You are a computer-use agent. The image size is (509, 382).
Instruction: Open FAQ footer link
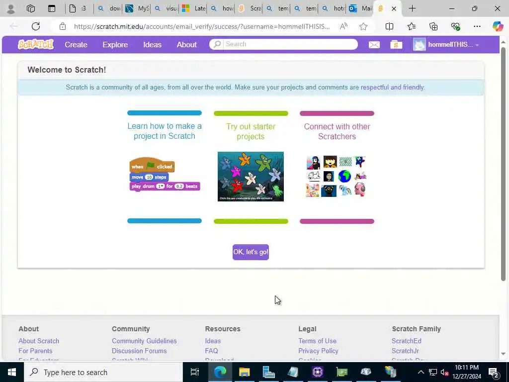211,351
